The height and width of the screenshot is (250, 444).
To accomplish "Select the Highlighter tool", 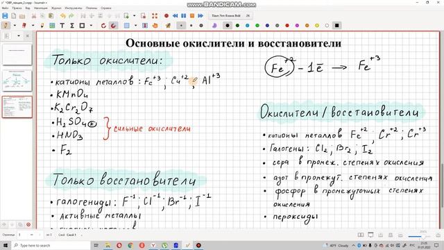I will point(42,26).
